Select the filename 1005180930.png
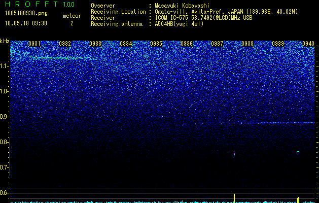The width and height of the screenshot is (319, 203). [x=26, y=13]
